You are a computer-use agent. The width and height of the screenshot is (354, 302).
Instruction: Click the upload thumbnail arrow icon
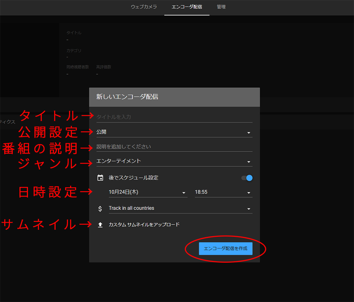pos(100,225)
